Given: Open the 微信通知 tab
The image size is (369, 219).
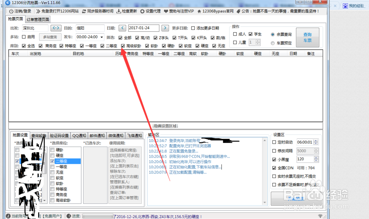Looking at the screenshot, I should (x=116, y=136).
